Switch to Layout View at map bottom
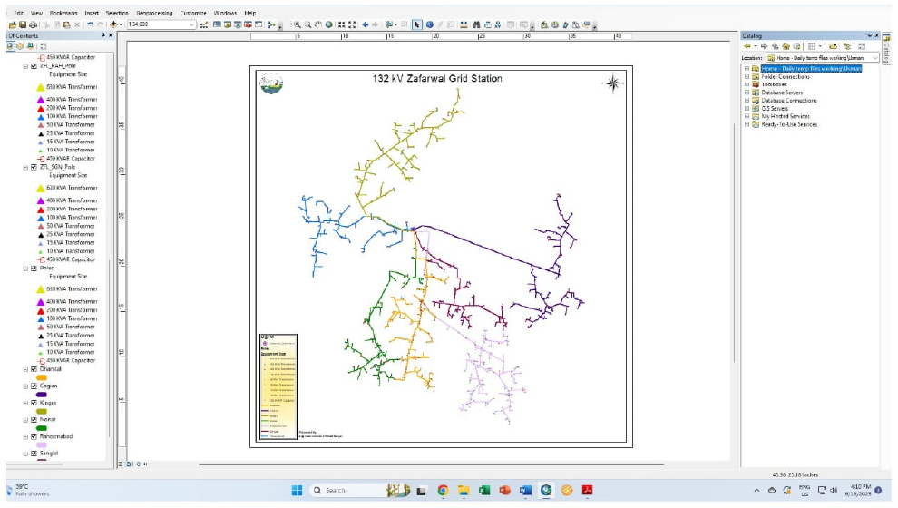 (x=130, y=464)
